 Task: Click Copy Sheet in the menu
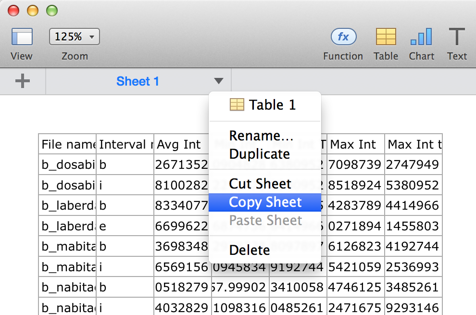tap(265, 202)
